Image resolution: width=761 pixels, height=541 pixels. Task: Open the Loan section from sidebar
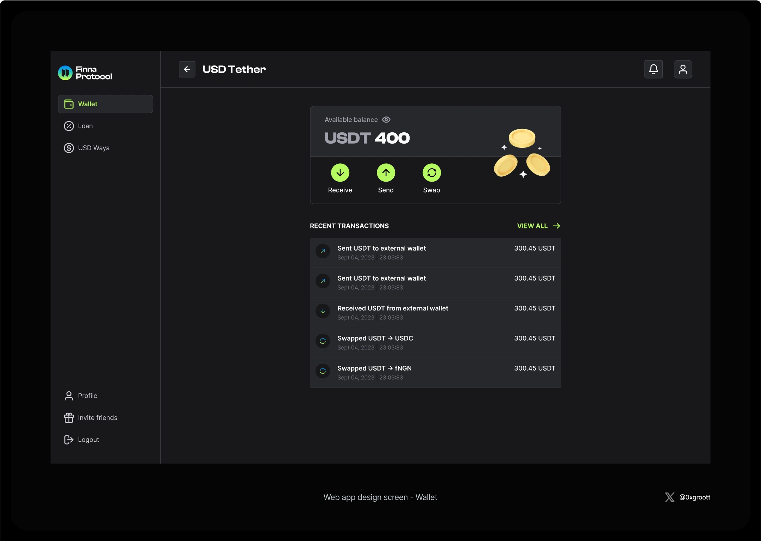85,126
